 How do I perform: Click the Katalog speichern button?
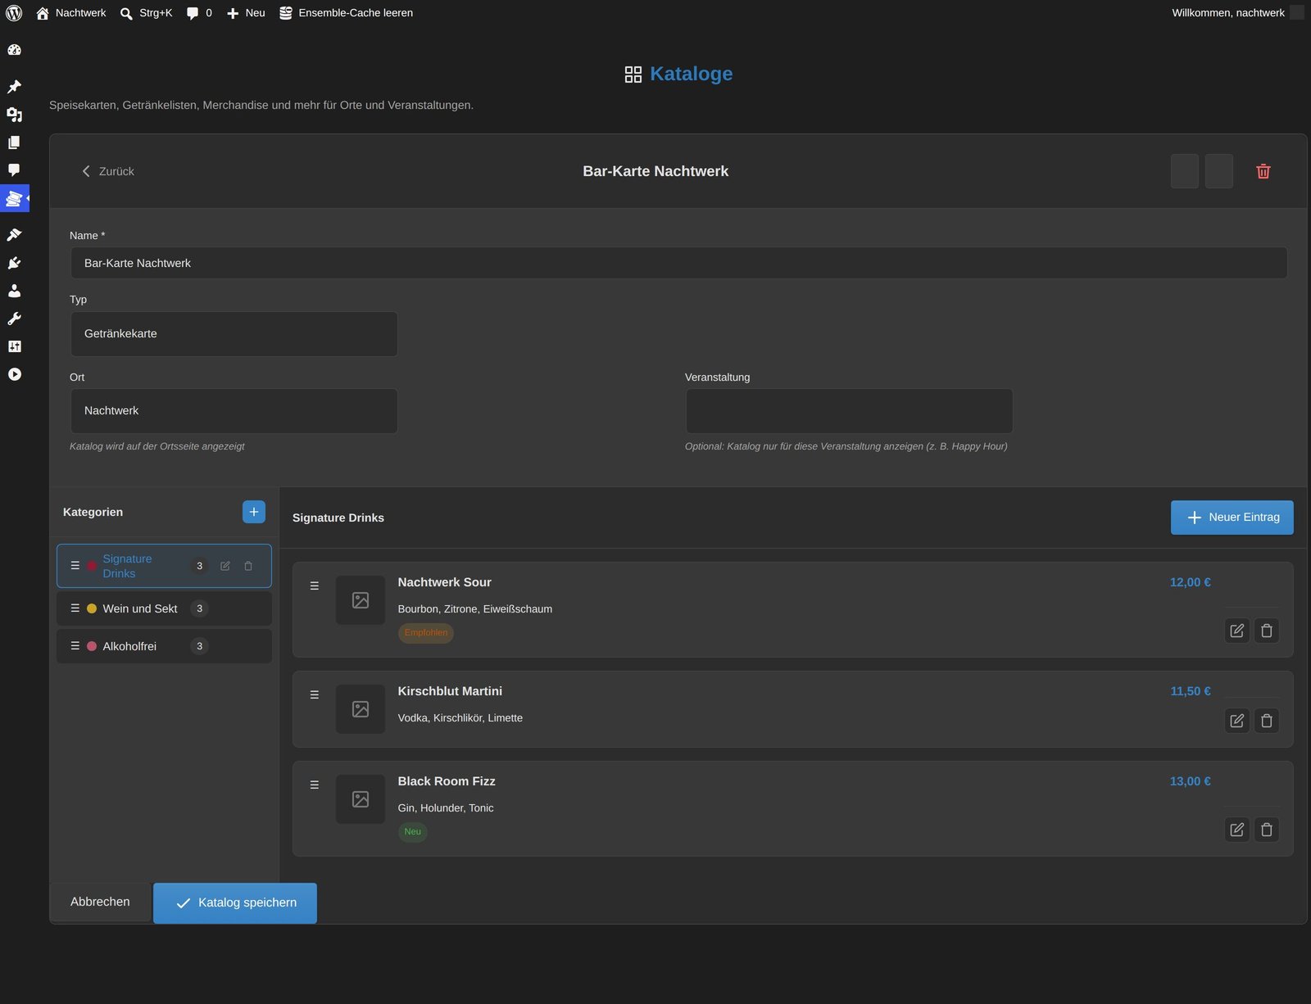[235, 902]
